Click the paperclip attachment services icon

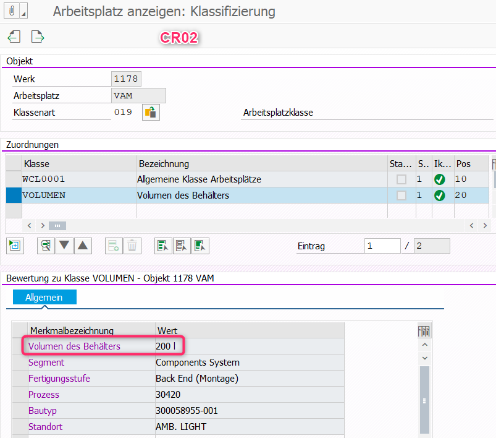(x=10, y=12)
